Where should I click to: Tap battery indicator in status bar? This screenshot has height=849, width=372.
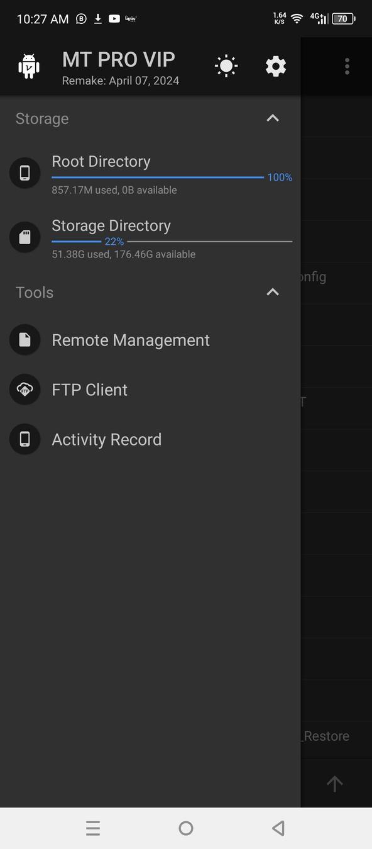click(344, 19)
